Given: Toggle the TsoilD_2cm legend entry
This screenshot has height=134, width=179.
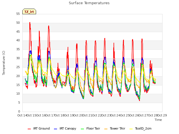Looking at the screenshot, I should point(140,128).
